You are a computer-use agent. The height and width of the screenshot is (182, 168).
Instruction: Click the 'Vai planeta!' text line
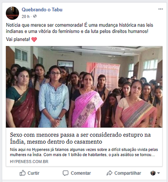tap(18, 40)
